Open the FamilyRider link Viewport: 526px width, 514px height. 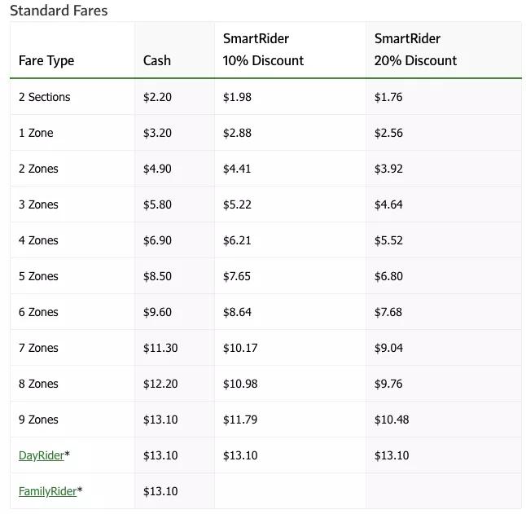coord(47,491)
